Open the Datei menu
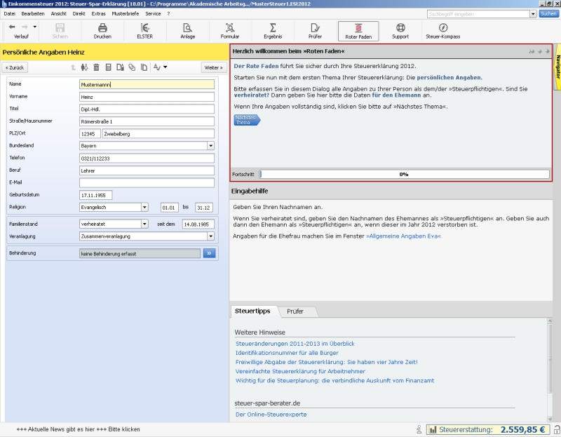 point(9,13)
